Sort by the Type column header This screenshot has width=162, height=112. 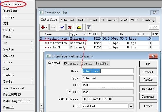click(78, 34)
